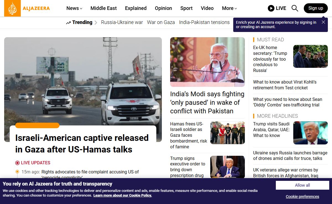Screen dimensions: 332x204
Task: Click the Trump close-up thumbnail
Action: pos(310,133)
